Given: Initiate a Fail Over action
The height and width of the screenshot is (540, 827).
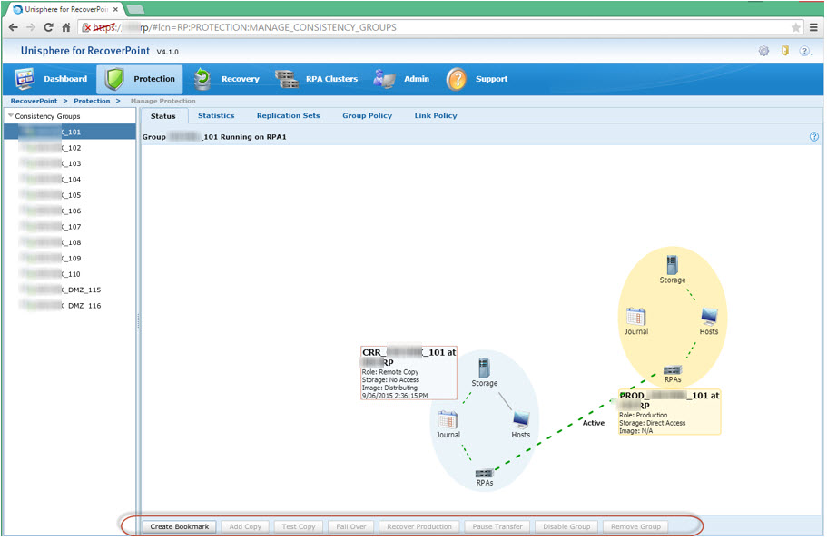Looking at the screenshot, I should [x=350, y=526].
